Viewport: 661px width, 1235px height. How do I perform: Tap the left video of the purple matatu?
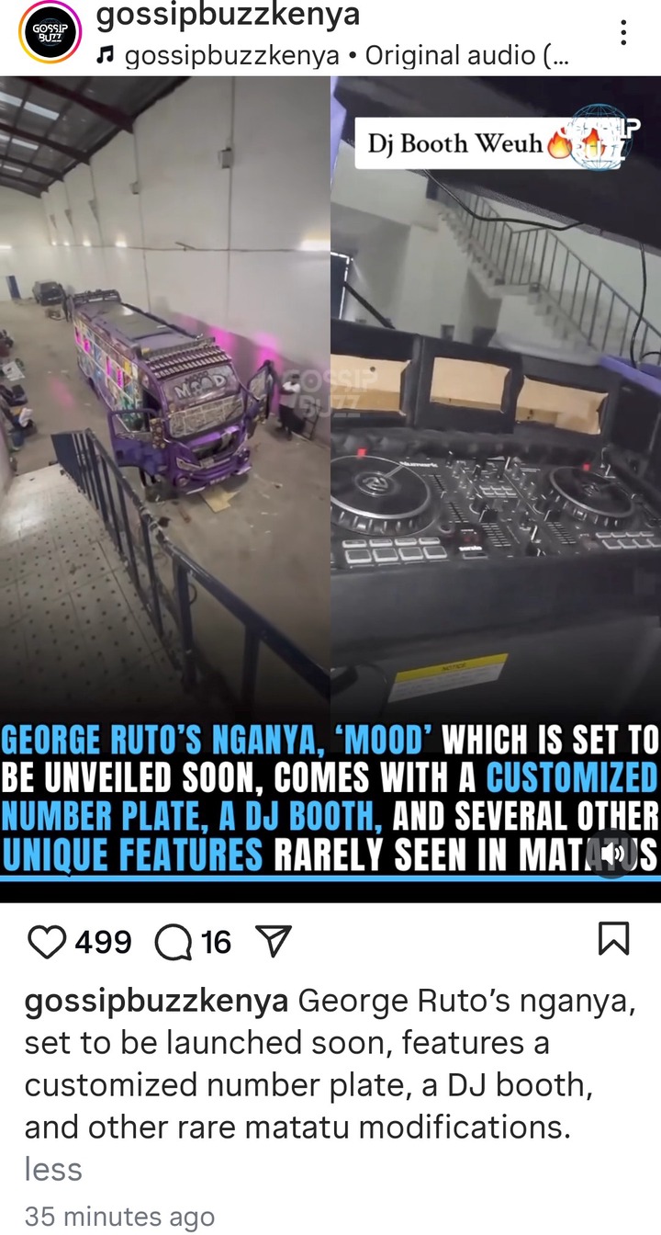point(165,395)
